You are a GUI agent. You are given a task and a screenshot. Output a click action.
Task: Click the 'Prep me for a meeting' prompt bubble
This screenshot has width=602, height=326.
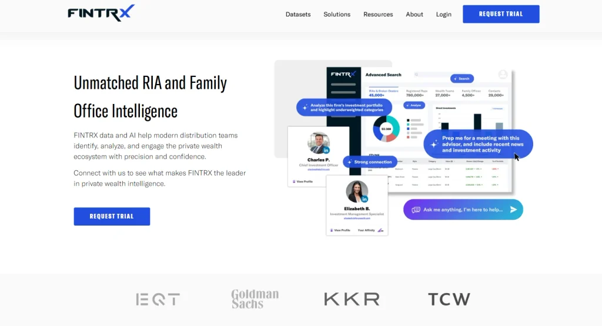(x=479, y=144)
